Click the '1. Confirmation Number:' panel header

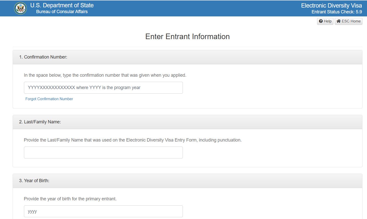tap(43, 57)
